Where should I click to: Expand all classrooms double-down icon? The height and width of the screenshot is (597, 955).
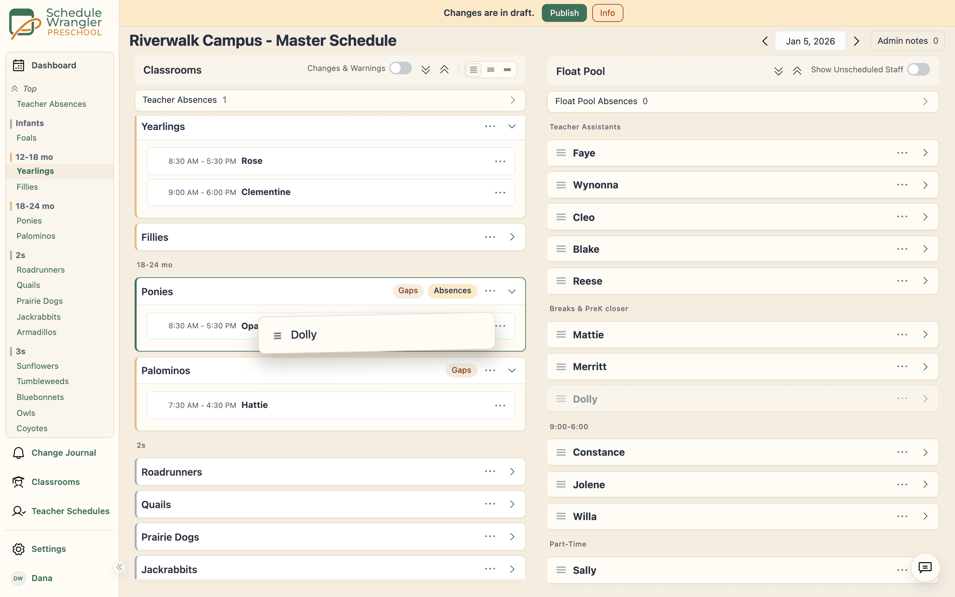pyautogui.click(x=425, y=70)
